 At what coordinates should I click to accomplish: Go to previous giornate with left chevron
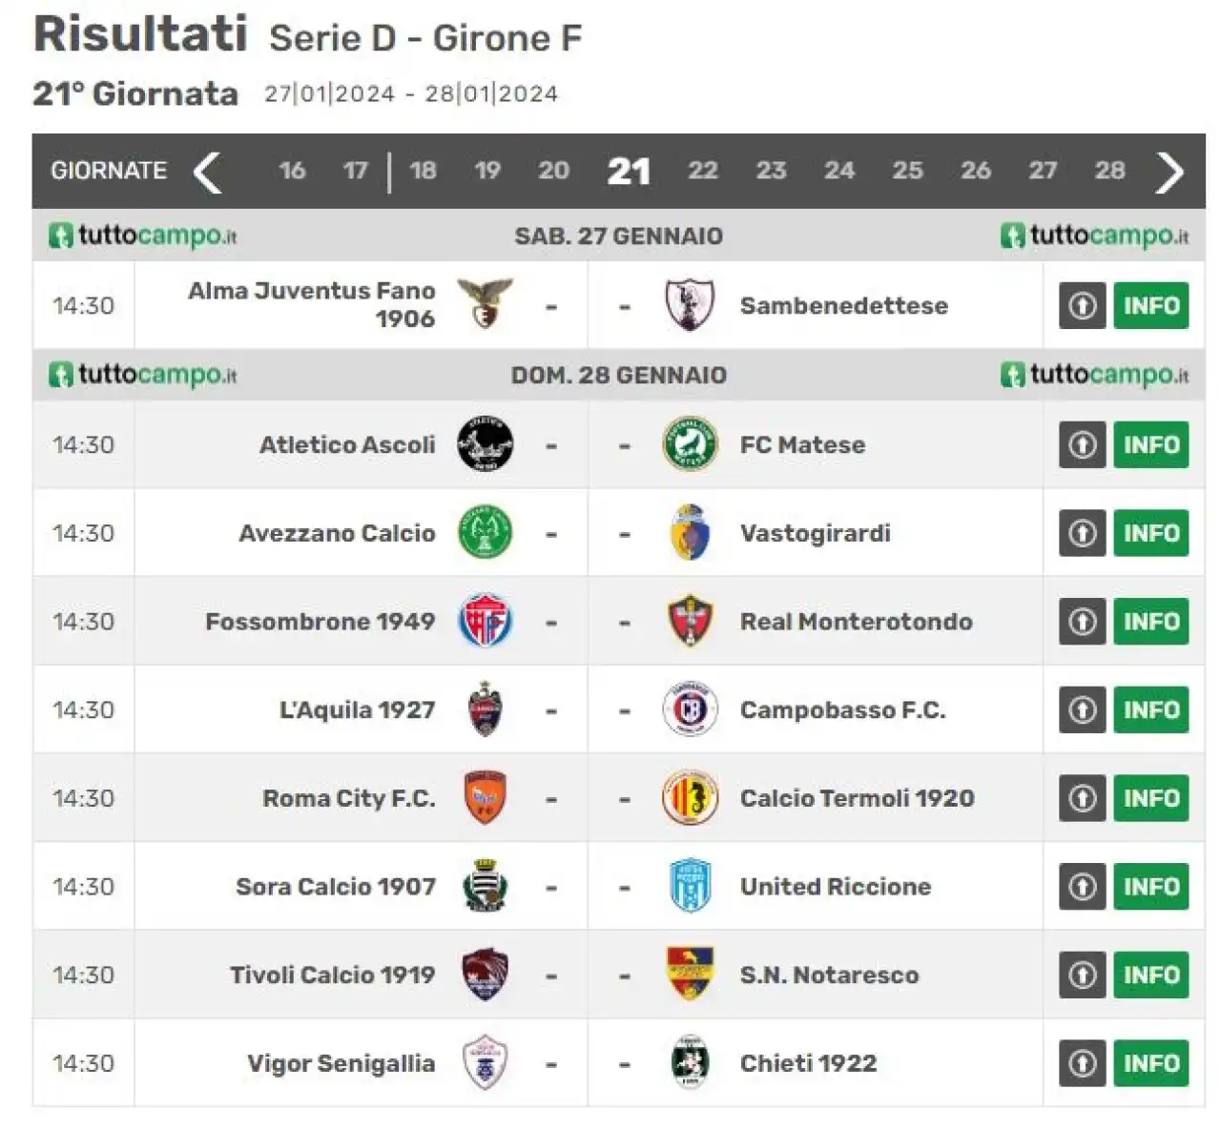(207, 172)
